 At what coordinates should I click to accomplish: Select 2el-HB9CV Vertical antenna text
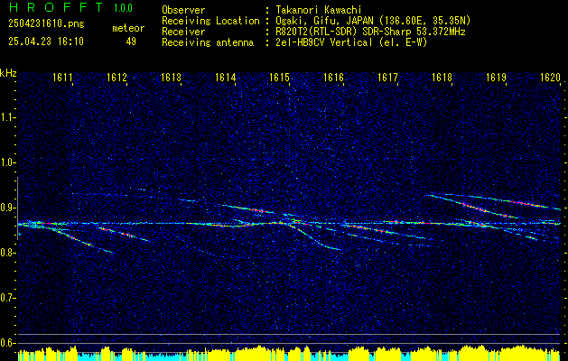point(351,42)
